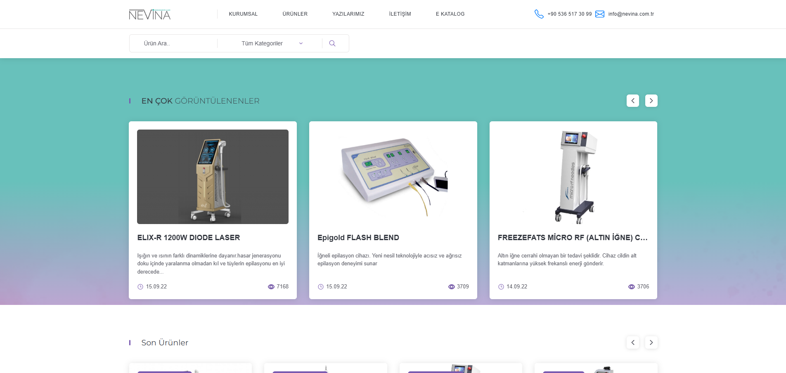Click the email envelope icon
The width and height of the screenshot is (786, 373).
pyautogui.click(x=600, y=14)
